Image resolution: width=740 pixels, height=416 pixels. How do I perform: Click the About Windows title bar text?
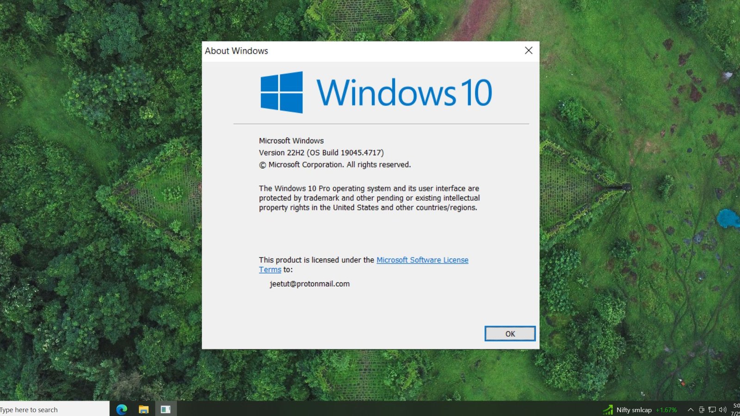pos(236,51)
